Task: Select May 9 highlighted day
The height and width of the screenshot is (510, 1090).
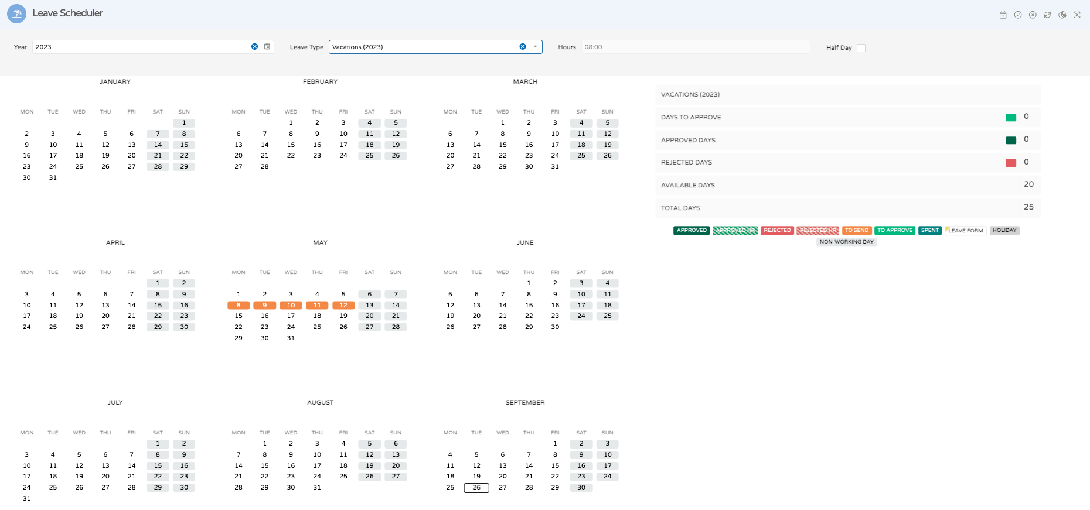Action: tap(265, 305)
